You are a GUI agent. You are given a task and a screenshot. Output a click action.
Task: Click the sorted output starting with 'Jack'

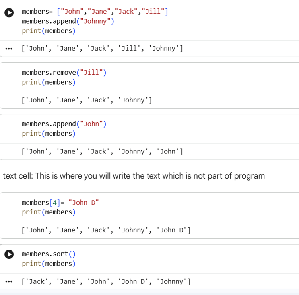tap(106, 282)
